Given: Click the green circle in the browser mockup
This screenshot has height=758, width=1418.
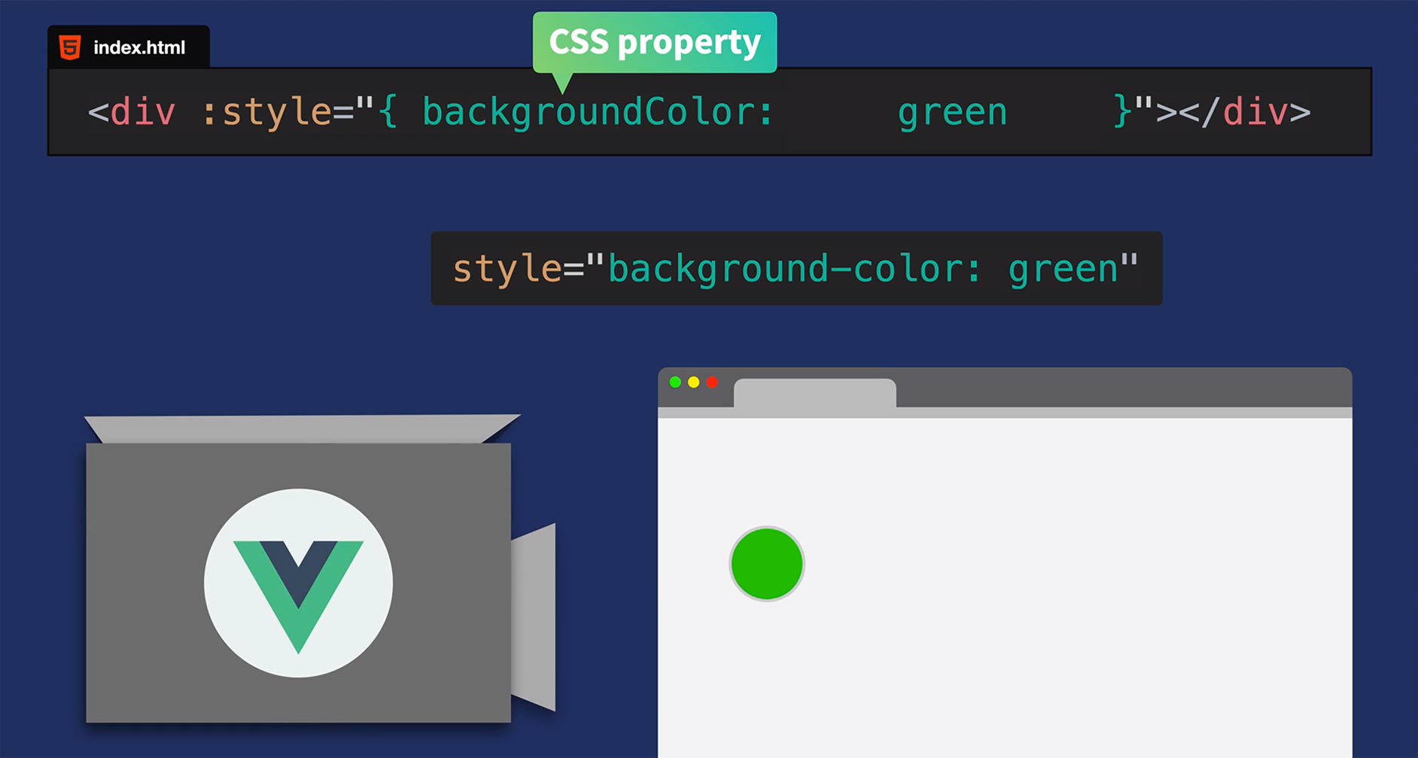Looking at the screenshot, I should coord(767,564).
